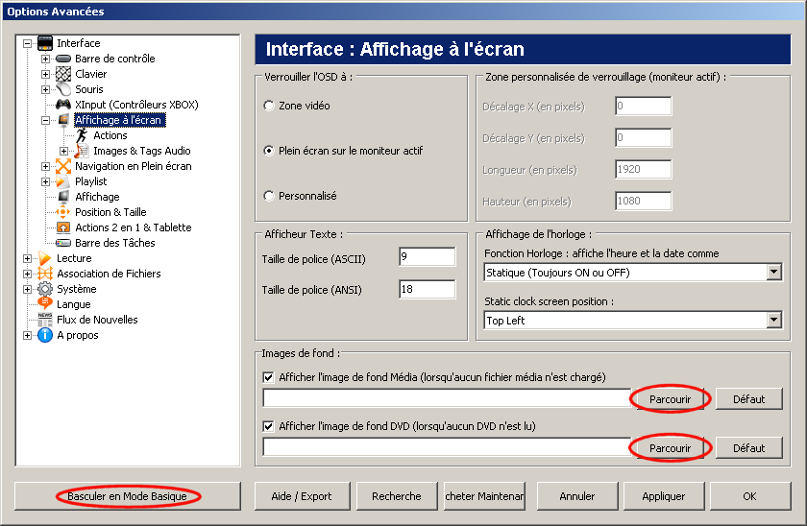
Task: Click the Taille de police (ANSI) field
Action: click(x=428, y=290)
